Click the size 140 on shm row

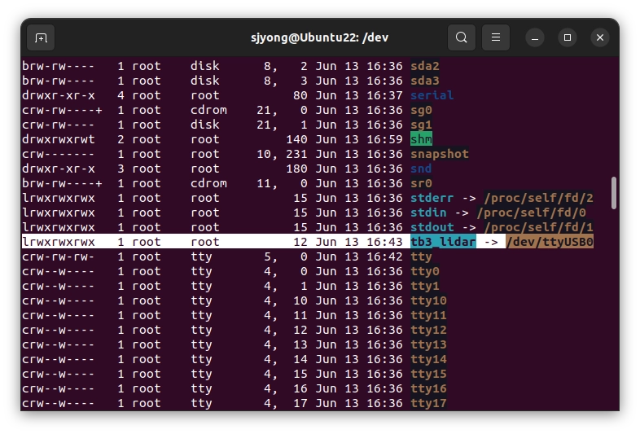tap(296, 139)
